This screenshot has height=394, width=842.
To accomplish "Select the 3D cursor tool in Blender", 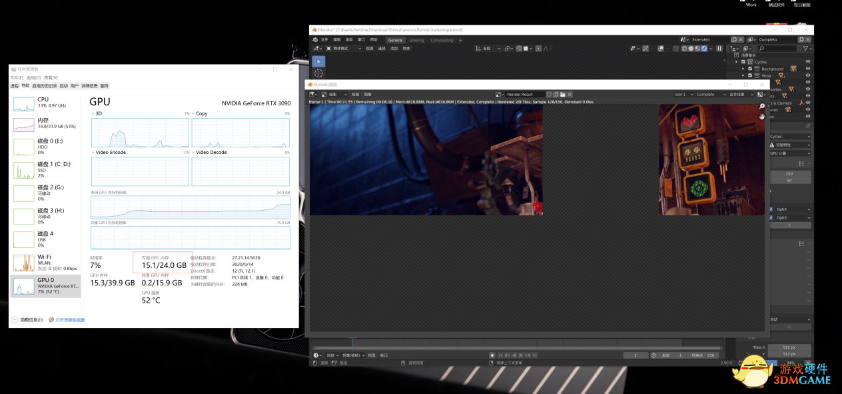I will pos(318,73).
